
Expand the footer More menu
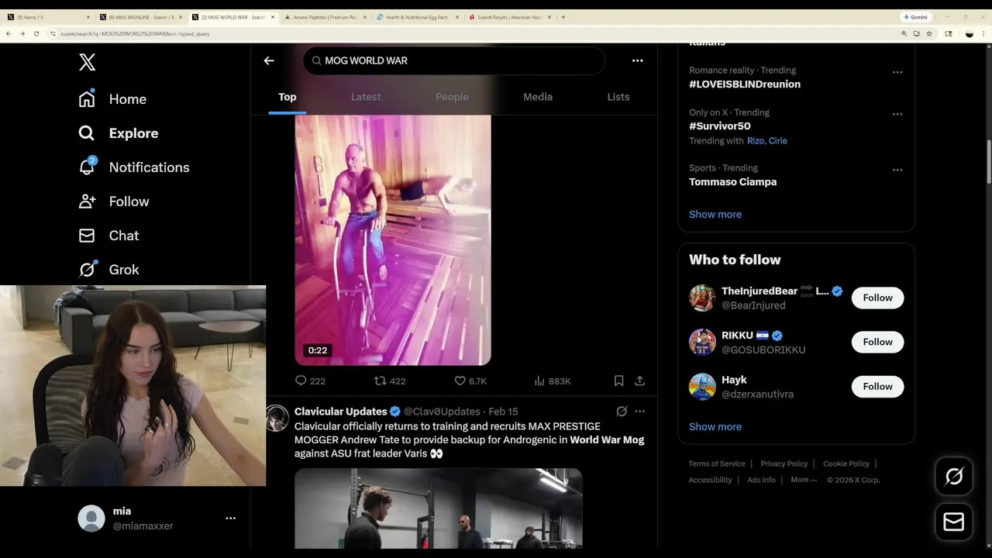click(x=804, y=480)
